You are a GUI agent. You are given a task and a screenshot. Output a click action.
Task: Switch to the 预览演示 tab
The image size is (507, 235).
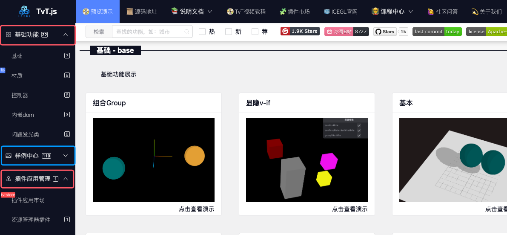coord(97,12)
